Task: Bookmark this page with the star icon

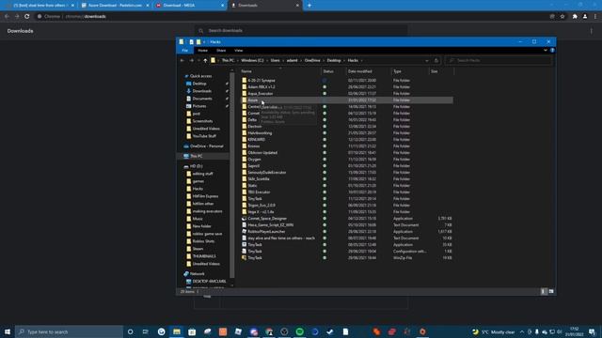Action: pos(562,17)
